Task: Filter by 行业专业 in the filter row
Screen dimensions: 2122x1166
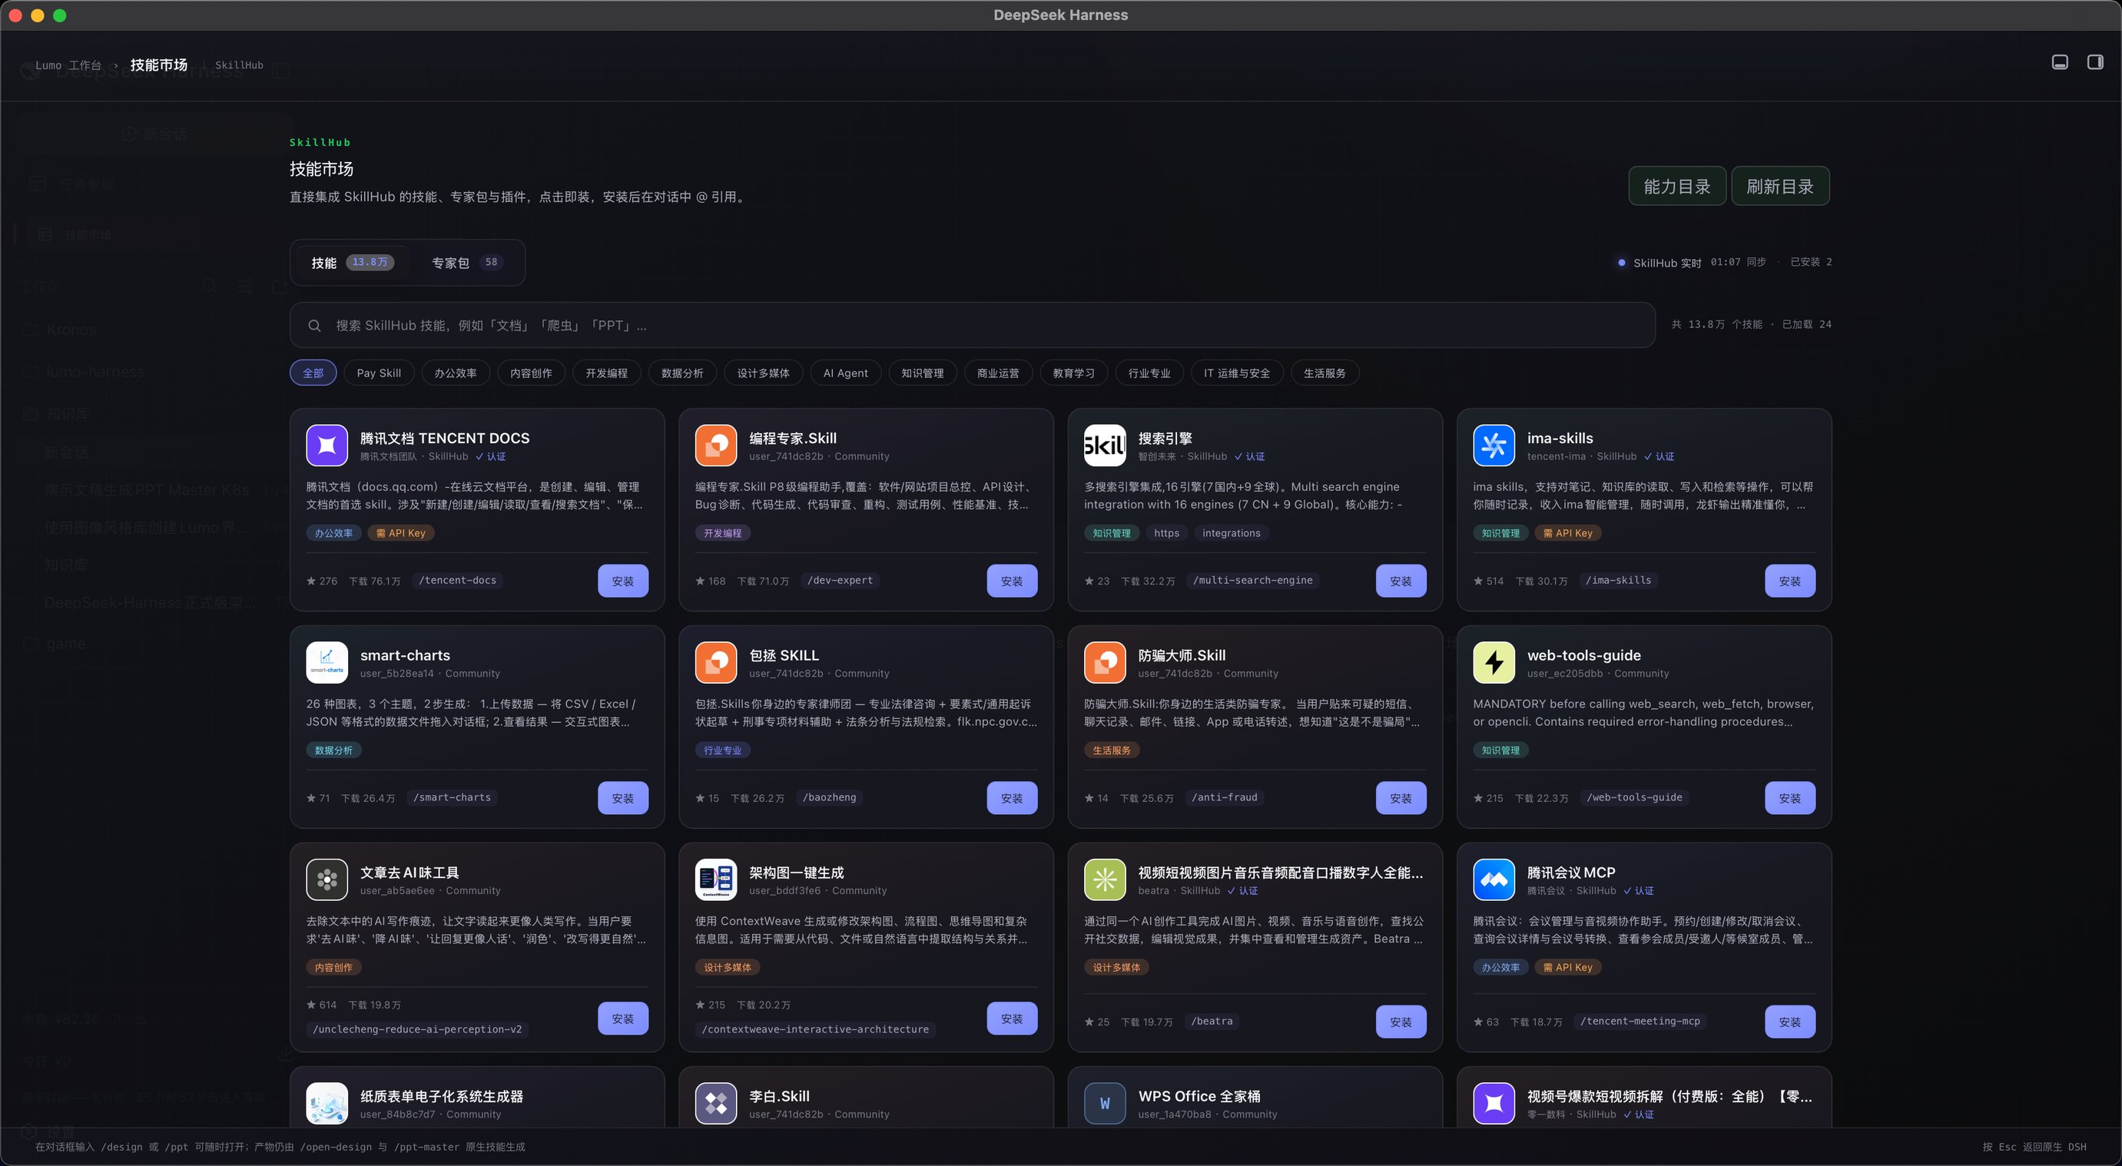Action: point(1150,373)
